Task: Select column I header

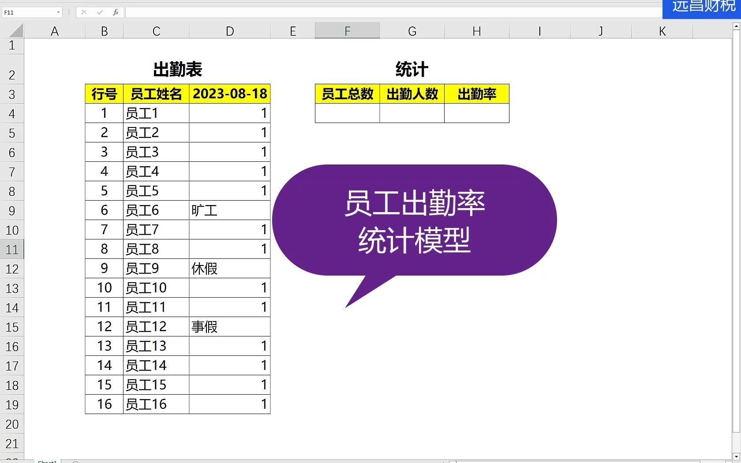Action: (x=540, y=31)
